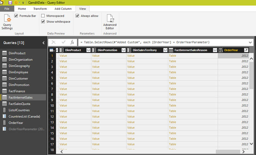Open Value link in row 1 DimProduct

pyautogui.click(x=63, y=56)
